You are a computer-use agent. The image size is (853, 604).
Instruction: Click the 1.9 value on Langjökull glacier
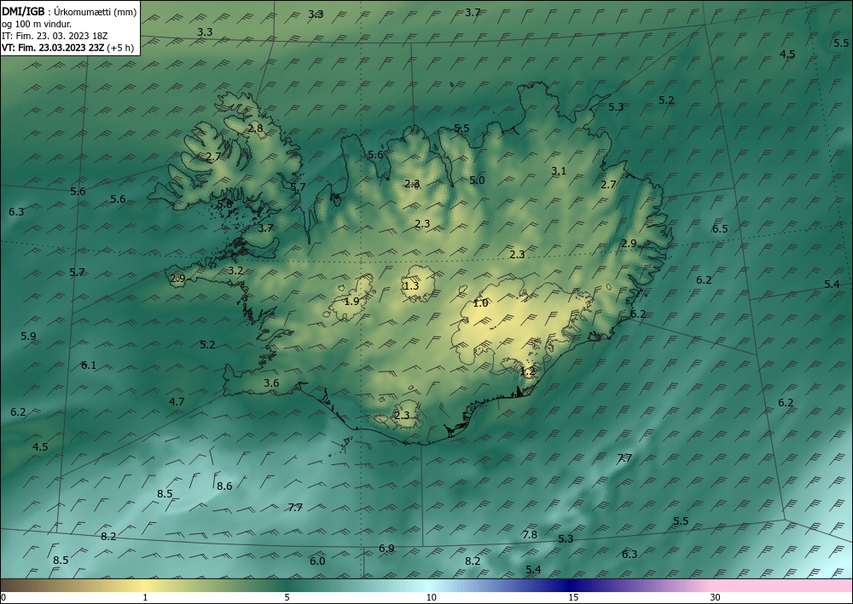point(352,301)
